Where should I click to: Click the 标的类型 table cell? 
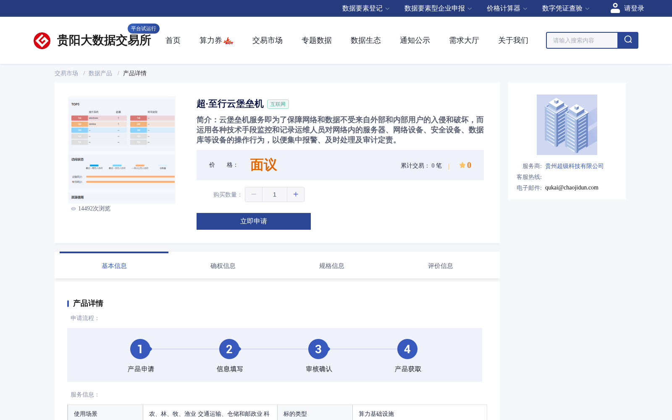click(x=315, y=413)
